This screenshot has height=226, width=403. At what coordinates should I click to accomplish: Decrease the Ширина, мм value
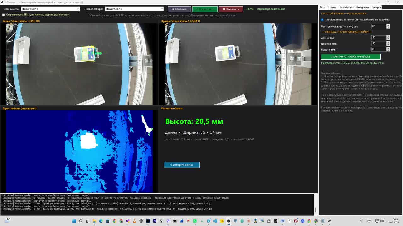pos(388,45)
